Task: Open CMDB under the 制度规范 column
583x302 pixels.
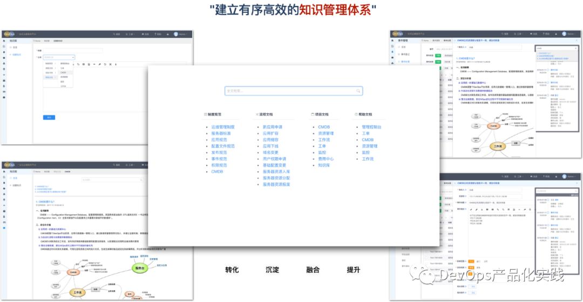Action: pyautogui.click(x=217, y=171)
